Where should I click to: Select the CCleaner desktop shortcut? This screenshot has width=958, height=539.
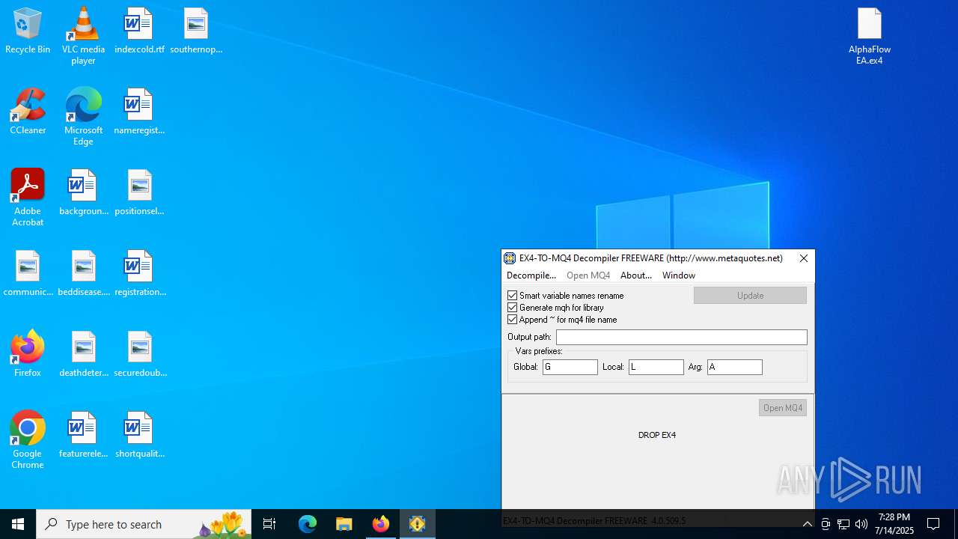pyautogui.click(x=28, y=112)
